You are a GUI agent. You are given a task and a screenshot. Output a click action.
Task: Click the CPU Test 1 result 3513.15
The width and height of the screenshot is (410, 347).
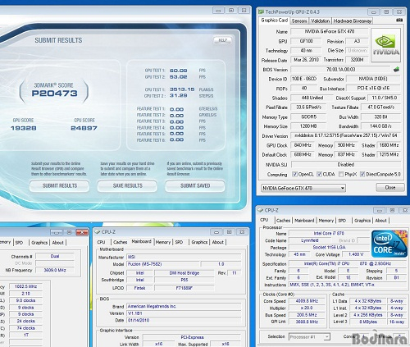(182, 89)
